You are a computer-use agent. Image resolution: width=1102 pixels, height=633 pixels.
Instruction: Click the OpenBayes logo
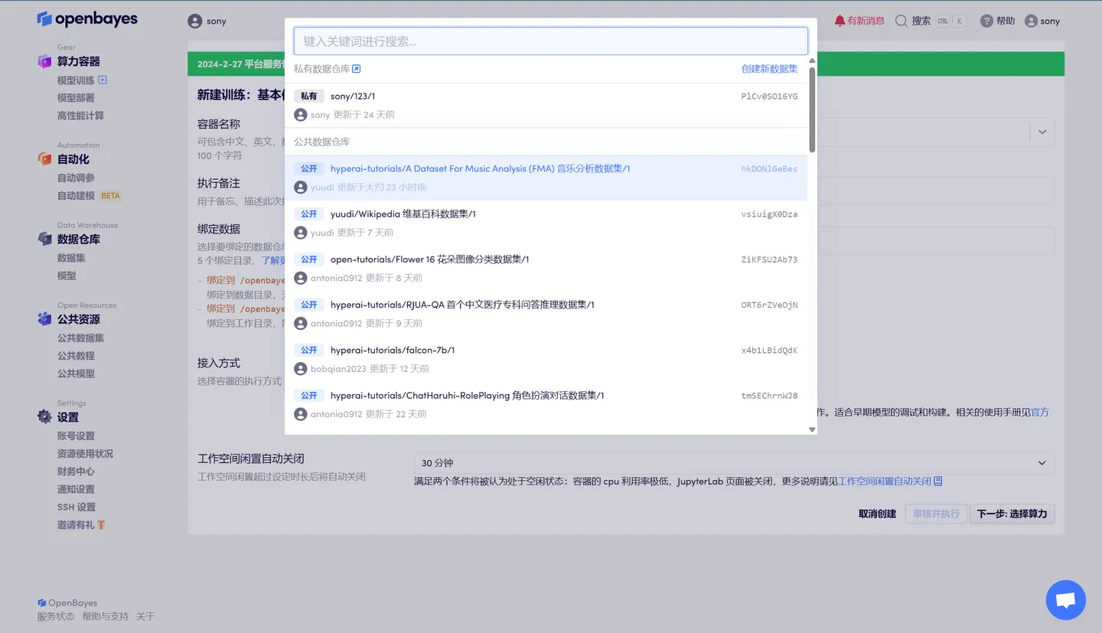tap(86, 18)
